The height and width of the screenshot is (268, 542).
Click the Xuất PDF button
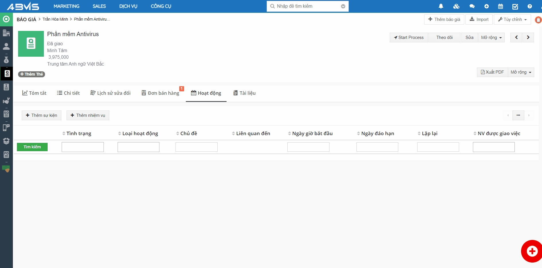point(492,72)
